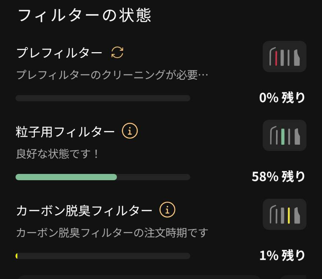Show carbon deodorizing filter info icon
The height and width of the screenshot is (279, 322).
(x=167, y=210)
